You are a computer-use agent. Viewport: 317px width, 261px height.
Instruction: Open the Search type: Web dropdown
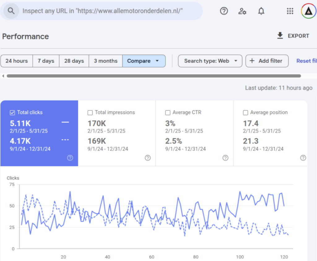210,61
